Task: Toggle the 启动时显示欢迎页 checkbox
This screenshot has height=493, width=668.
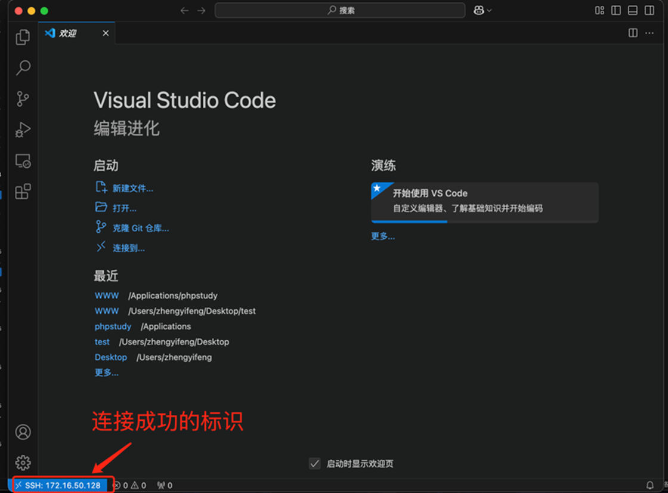Action: point(315,464)
